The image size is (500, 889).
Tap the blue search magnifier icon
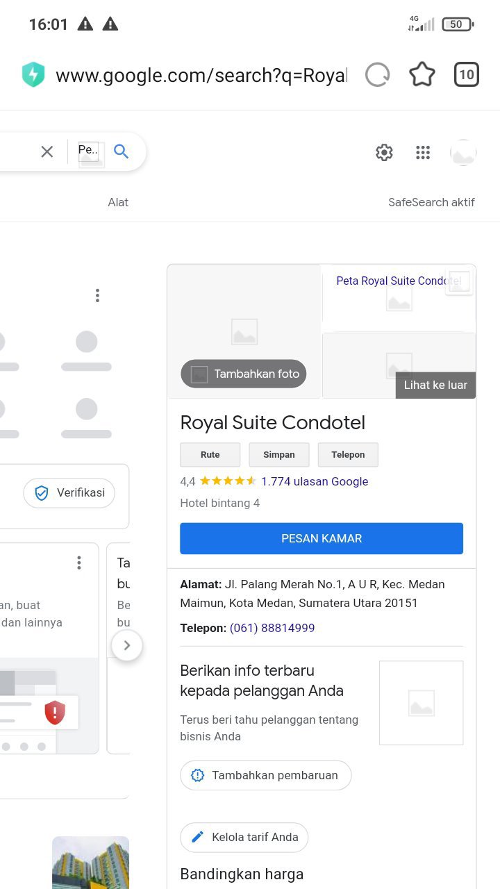(x=122, y=151)
